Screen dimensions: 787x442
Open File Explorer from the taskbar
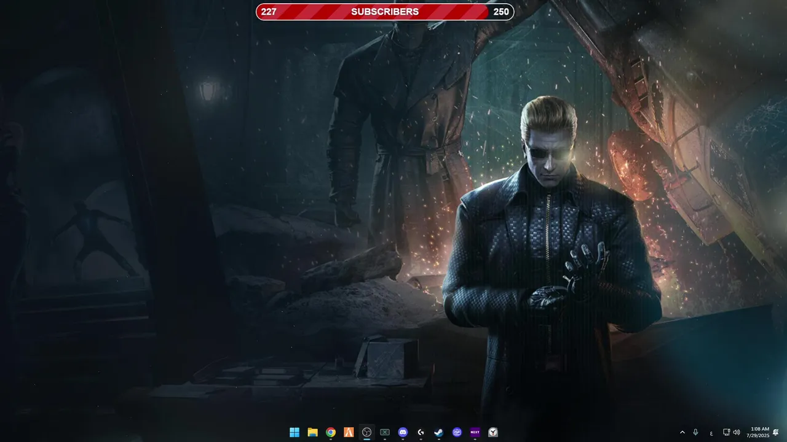(312, 432)
